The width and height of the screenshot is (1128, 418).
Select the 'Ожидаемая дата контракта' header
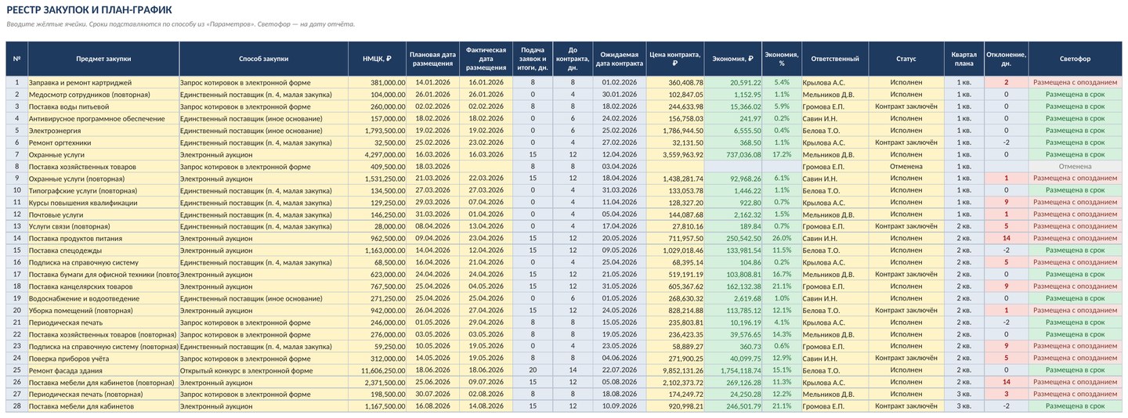(620, 59)
